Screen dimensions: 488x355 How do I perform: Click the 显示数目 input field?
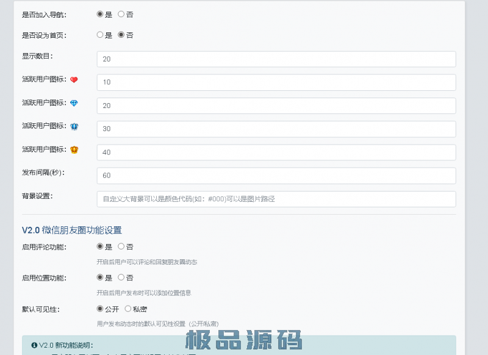tap(276, 59)
